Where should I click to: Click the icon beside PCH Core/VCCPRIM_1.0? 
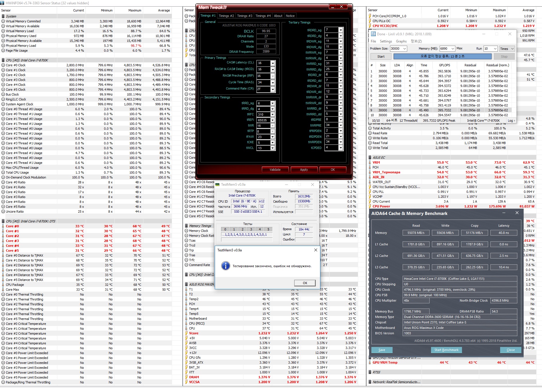coord(370,16)
